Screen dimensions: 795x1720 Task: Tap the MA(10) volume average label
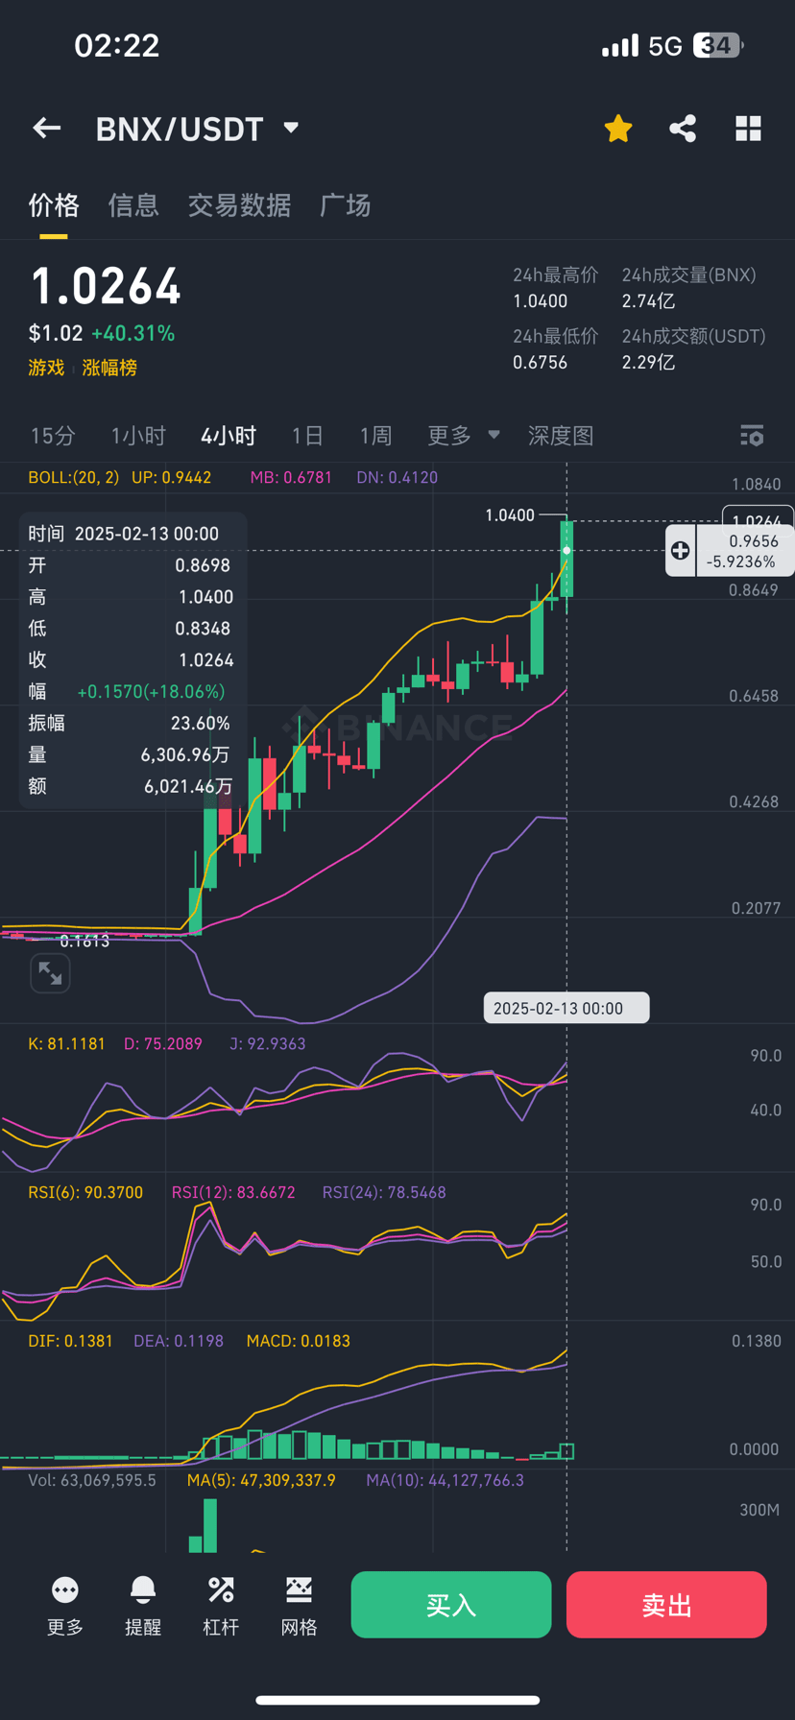pyautogui.click(x=445, y=1480)
